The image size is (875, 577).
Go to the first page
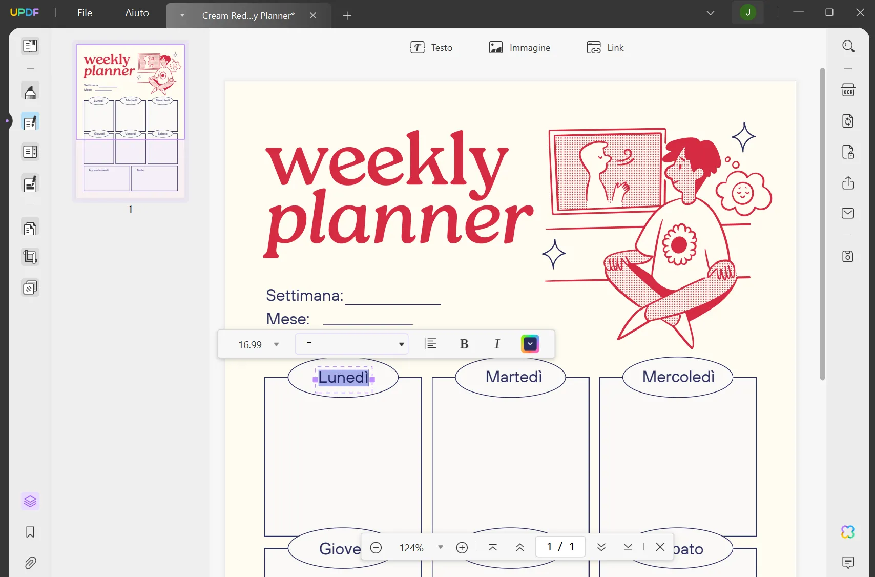pos(493,547)
